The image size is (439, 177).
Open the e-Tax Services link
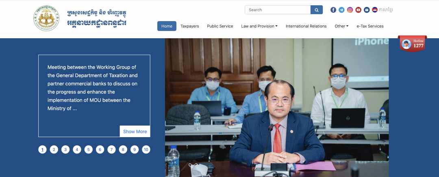370,26
